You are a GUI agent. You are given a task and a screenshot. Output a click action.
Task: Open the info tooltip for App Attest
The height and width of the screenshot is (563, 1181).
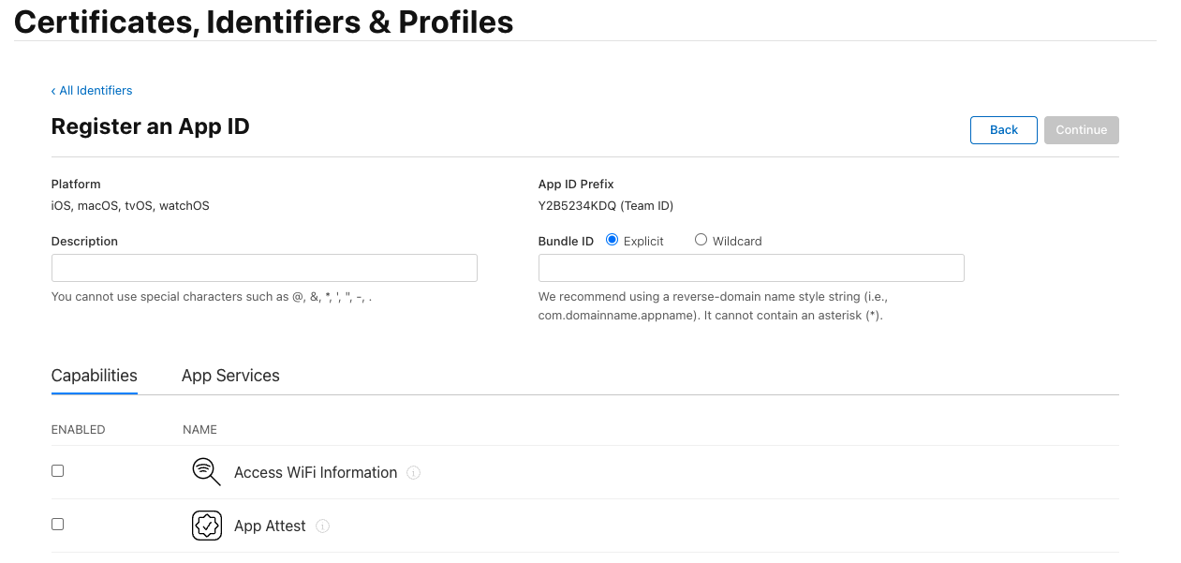point(322,526)
